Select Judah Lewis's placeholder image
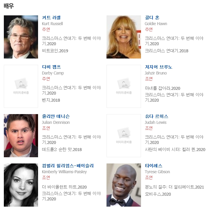Viewport: 213px width, 214px height. coord(124,136)
